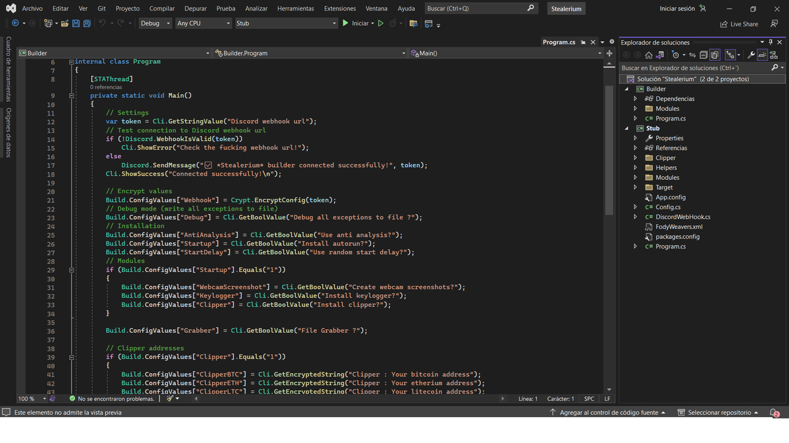The image size is (789, 443).
Task: Expand the Dependencias node under Builder
Action: (x=636, y=98)
